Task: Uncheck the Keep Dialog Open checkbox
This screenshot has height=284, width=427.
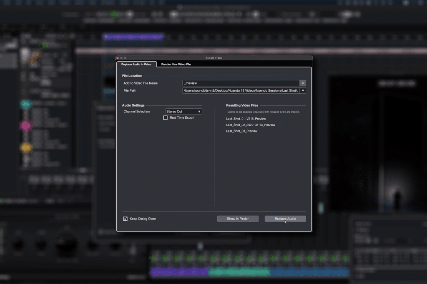Action: click(125, 219)
